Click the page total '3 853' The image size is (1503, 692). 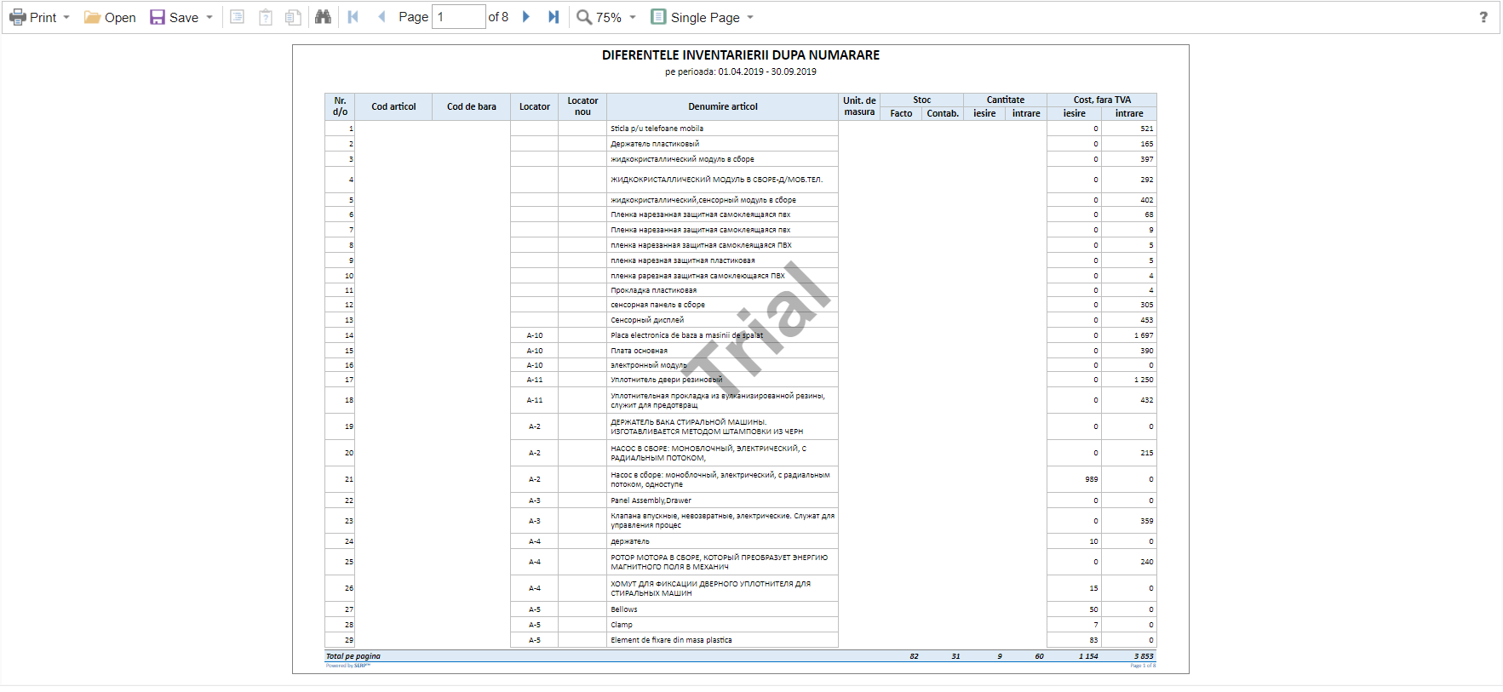pyautogui.click(x=1144, y=656)
